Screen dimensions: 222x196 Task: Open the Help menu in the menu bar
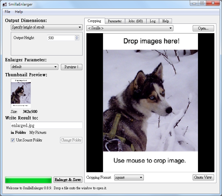pos(19,12)
